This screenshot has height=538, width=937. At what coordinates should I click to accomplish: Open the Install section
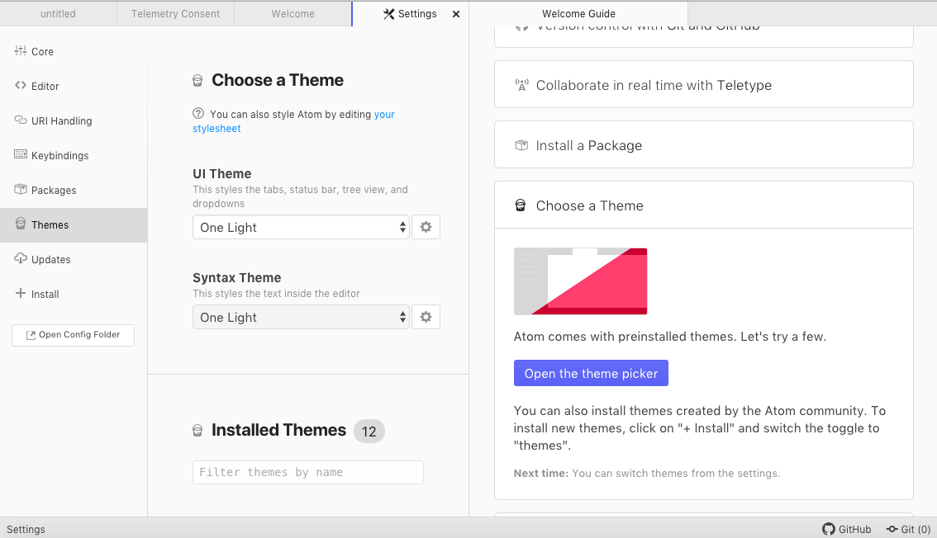45,294
